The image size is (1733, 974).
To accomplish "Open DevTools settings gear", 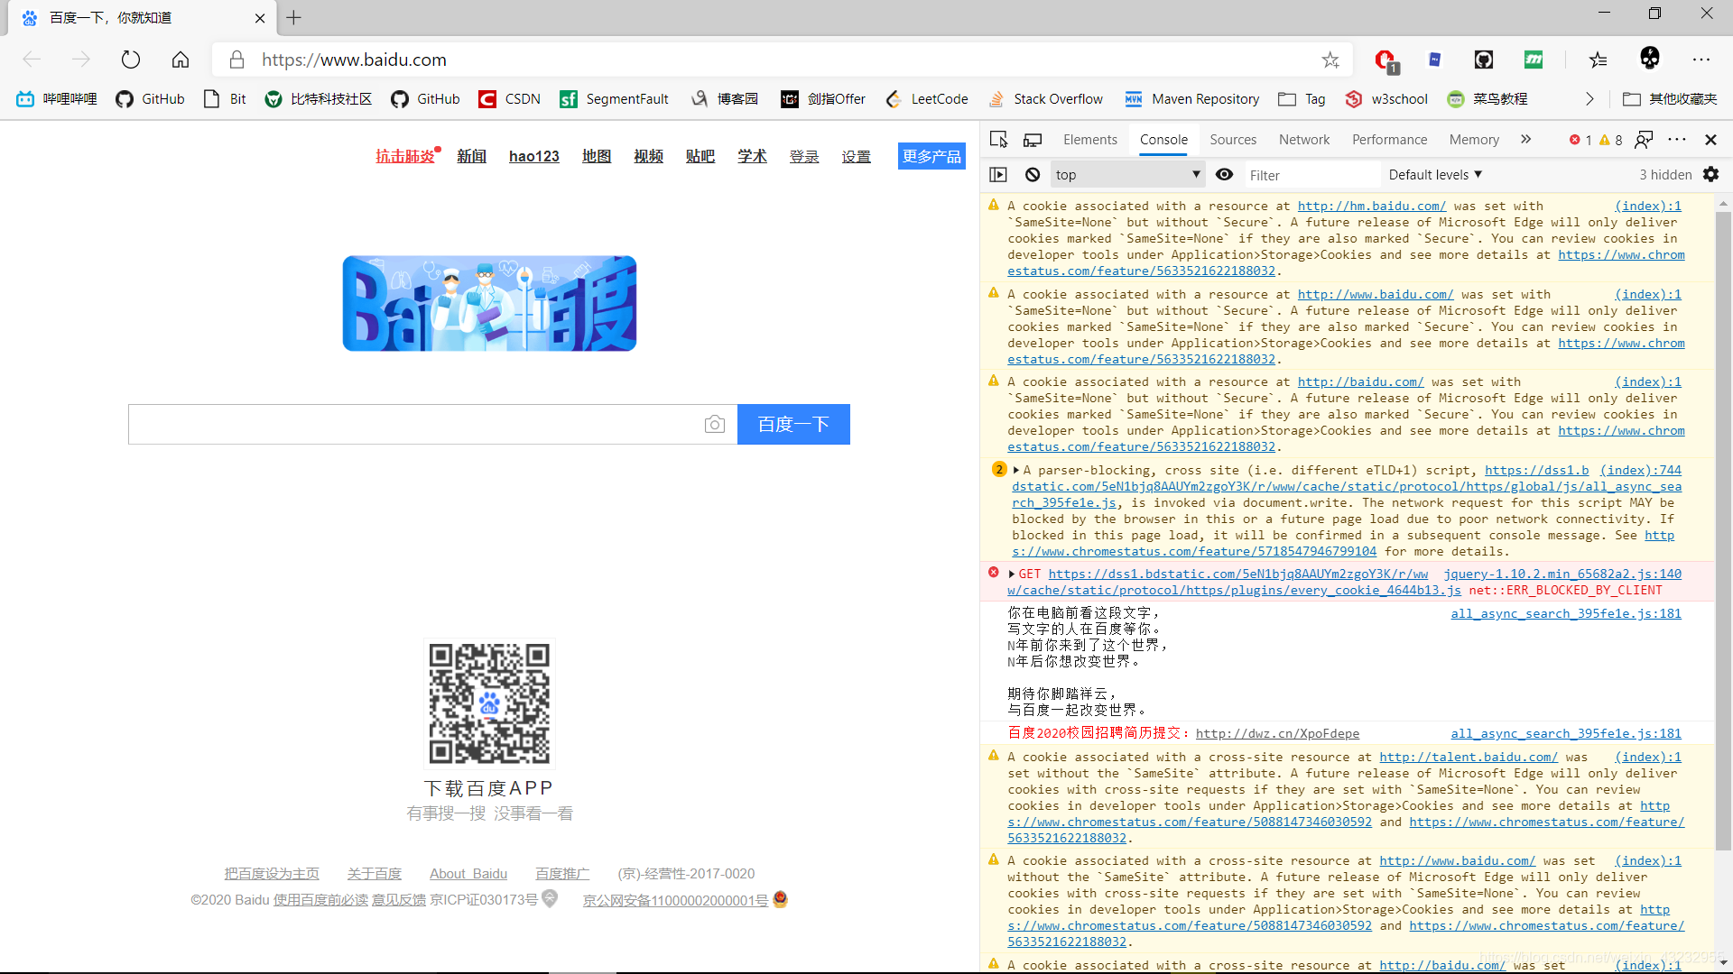I will pos(1711,174).
